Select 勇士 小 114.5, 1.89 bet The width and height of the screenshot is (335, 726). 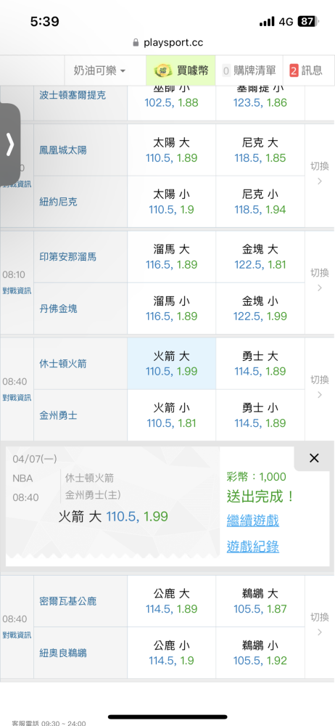(260, 415)
